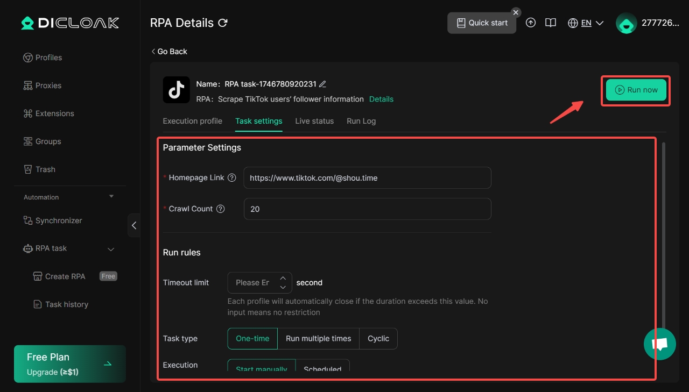Open the Run Log tab
Viewport: 689px width, 392px height.
[x=361, y=121]
